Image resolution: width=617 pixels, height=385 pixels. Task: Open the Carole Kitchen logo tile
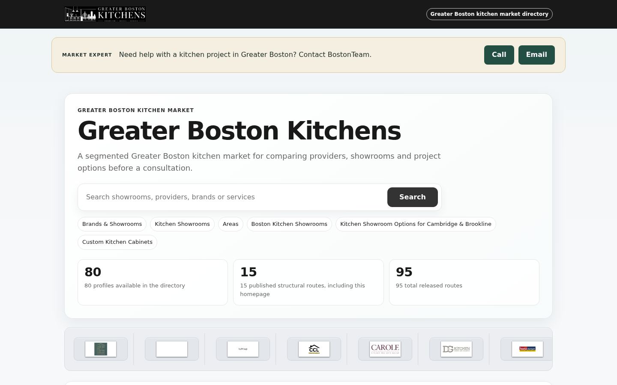tap(385, 349)
